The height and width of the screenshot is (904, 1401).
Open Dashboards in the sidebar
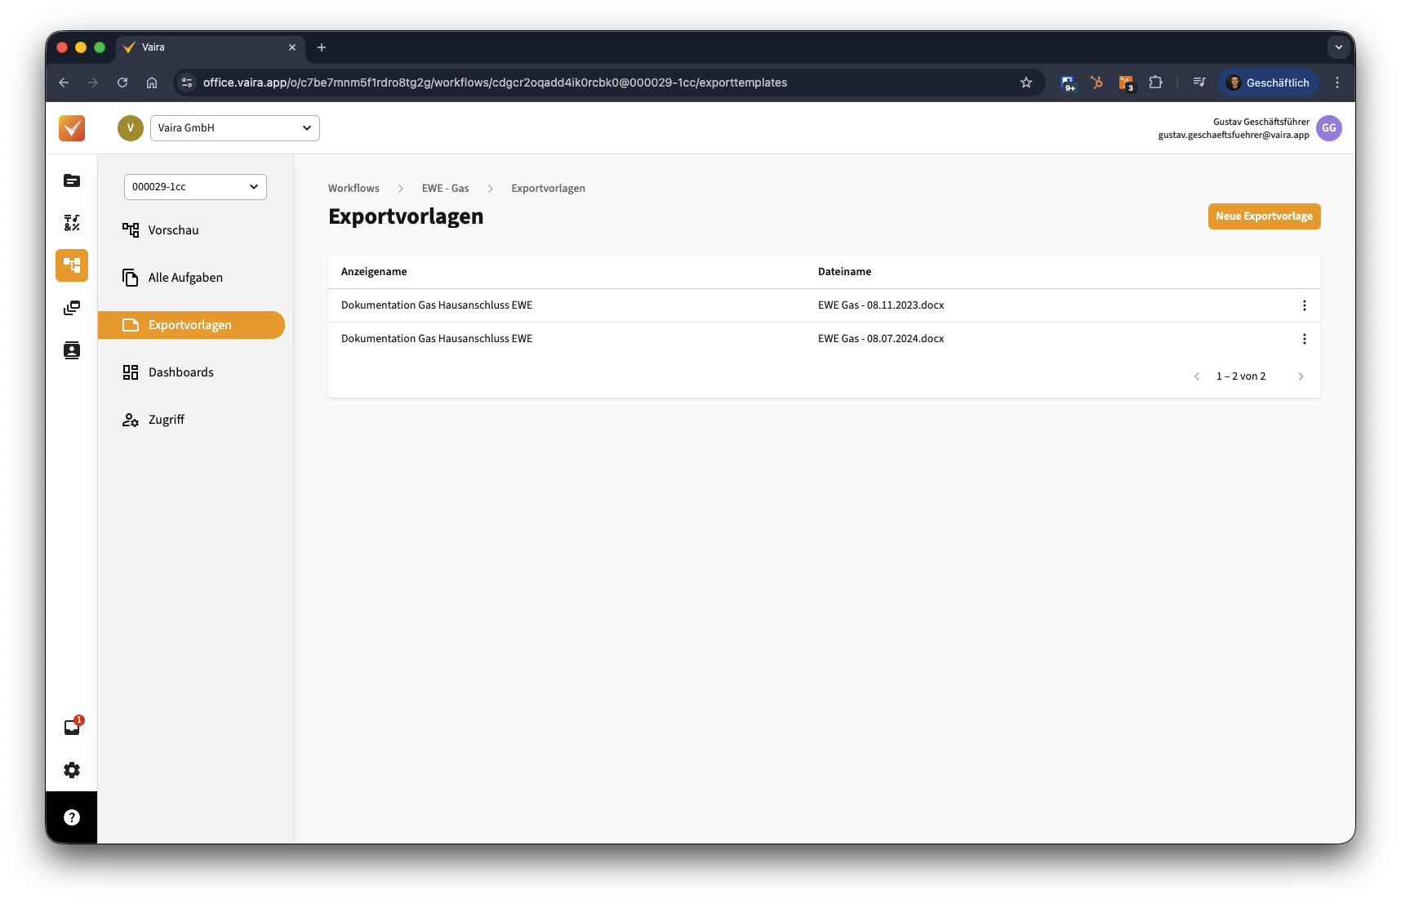pos(180,372)
